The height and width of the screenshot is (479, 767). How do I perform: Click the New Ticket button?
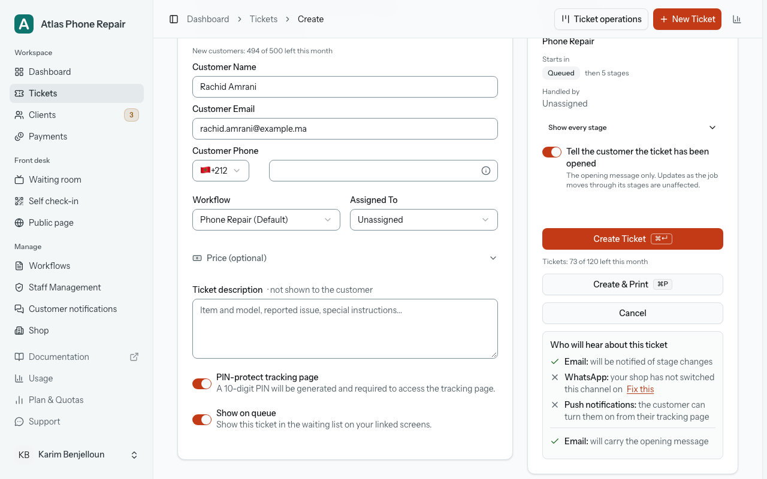point(687,19)
